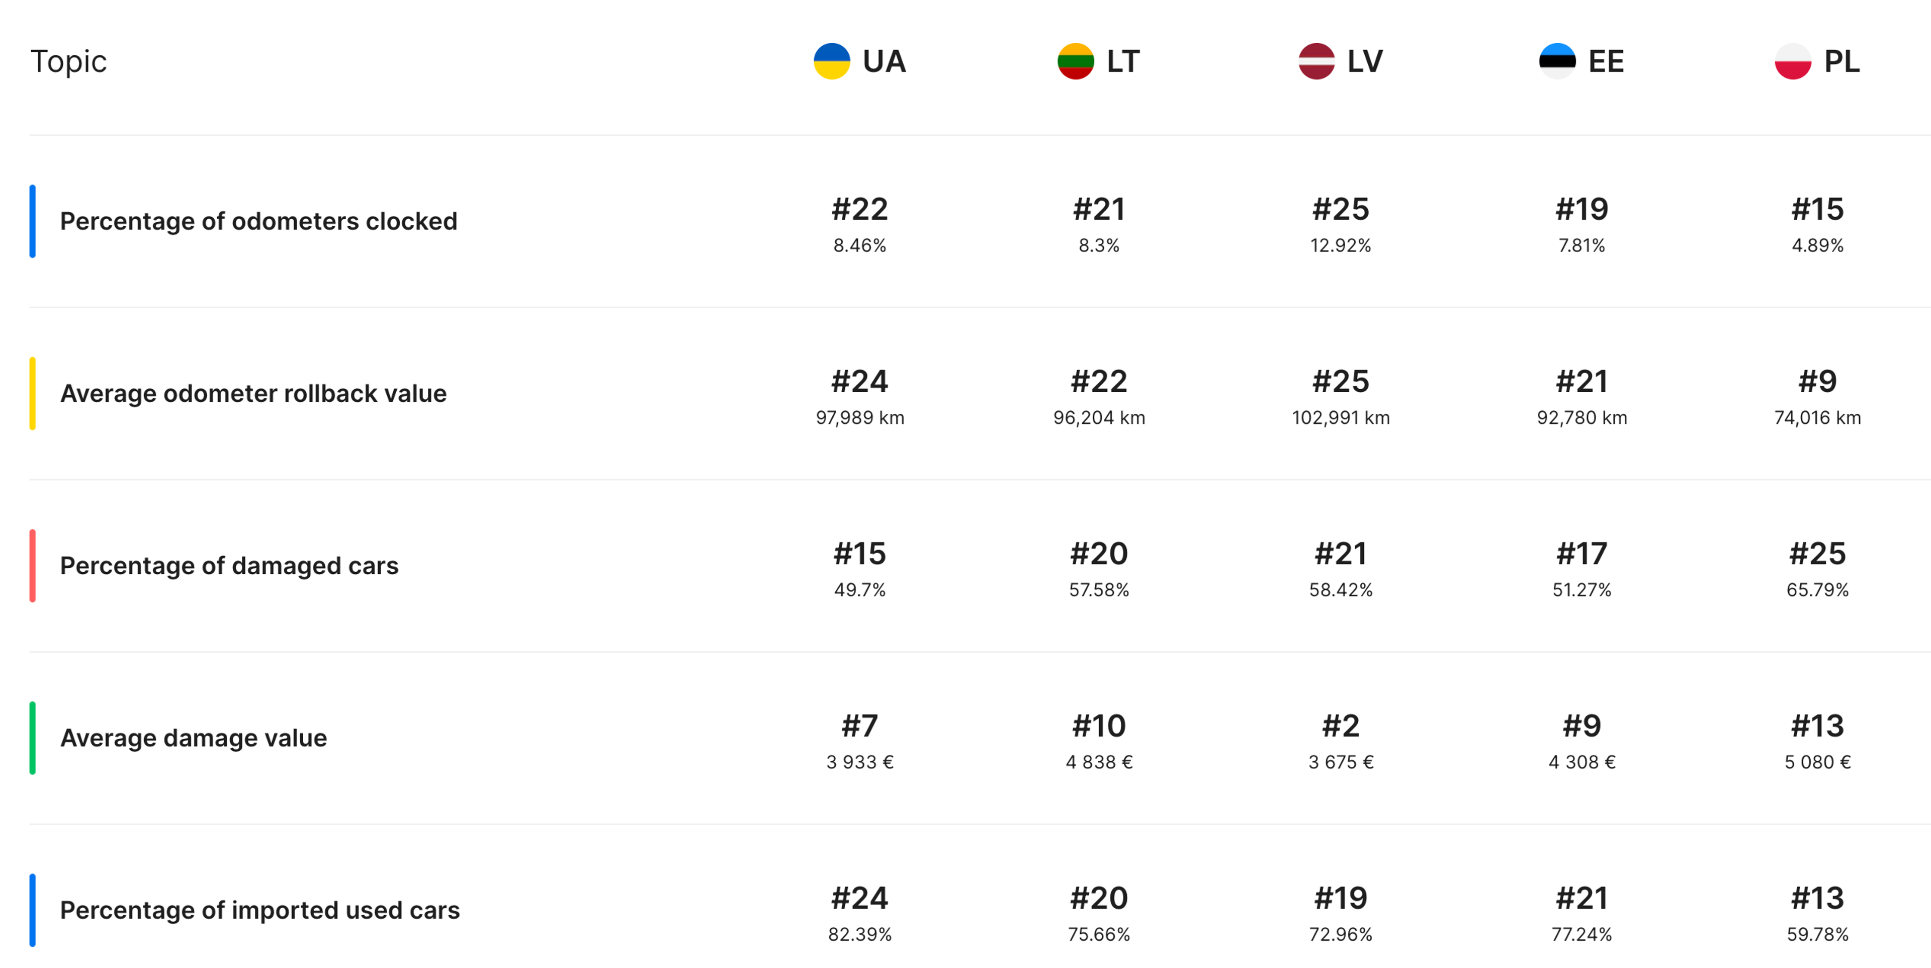The image size is (1931, 968).
Task: Click the Lithuania flag icon
Action: (1075, 61)
